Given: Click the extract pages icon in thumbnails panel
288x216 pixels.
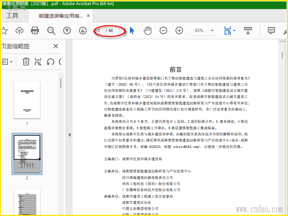Looking at the screenshot, I should click(x=38, y=62).
